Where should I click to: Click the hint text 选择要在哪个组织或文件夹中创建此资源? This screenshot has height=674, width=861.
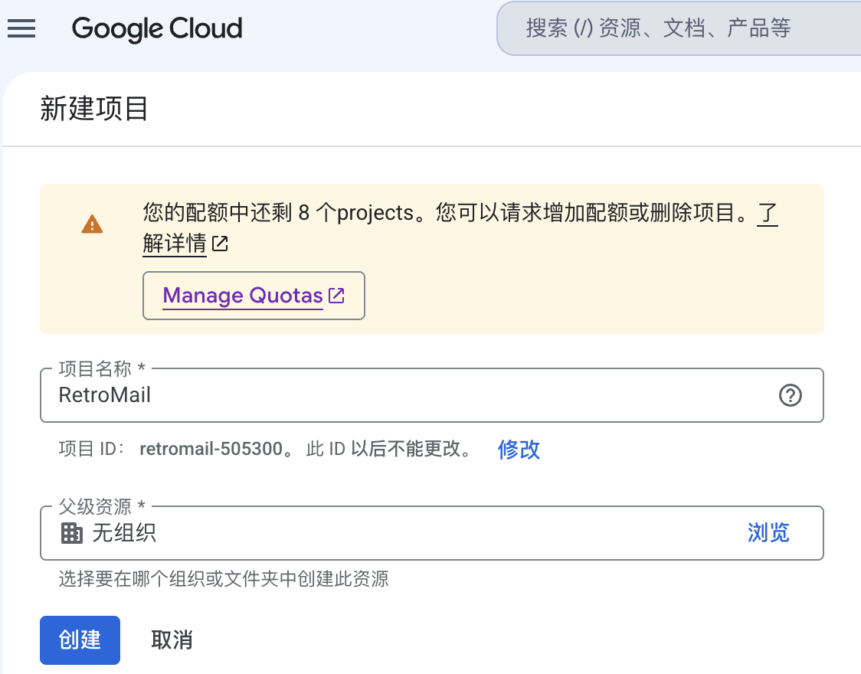point(224,579)
